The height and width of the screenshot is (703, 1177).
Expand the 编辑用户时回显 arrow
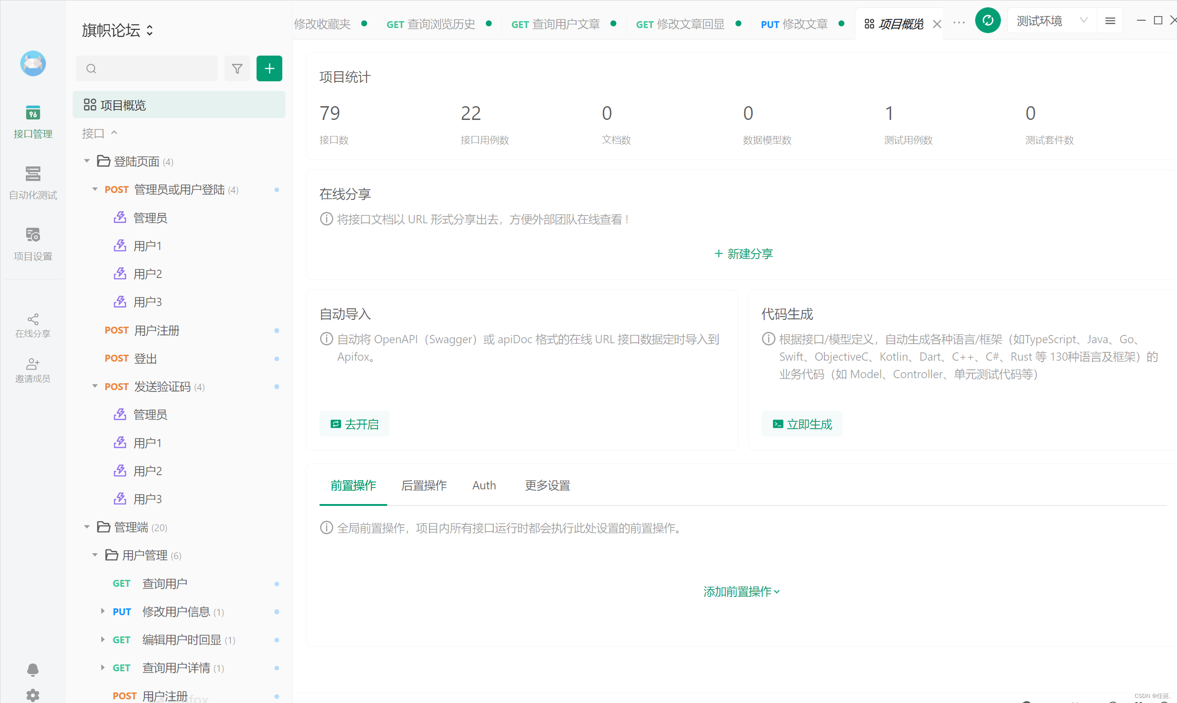click(x=103, y=640)
